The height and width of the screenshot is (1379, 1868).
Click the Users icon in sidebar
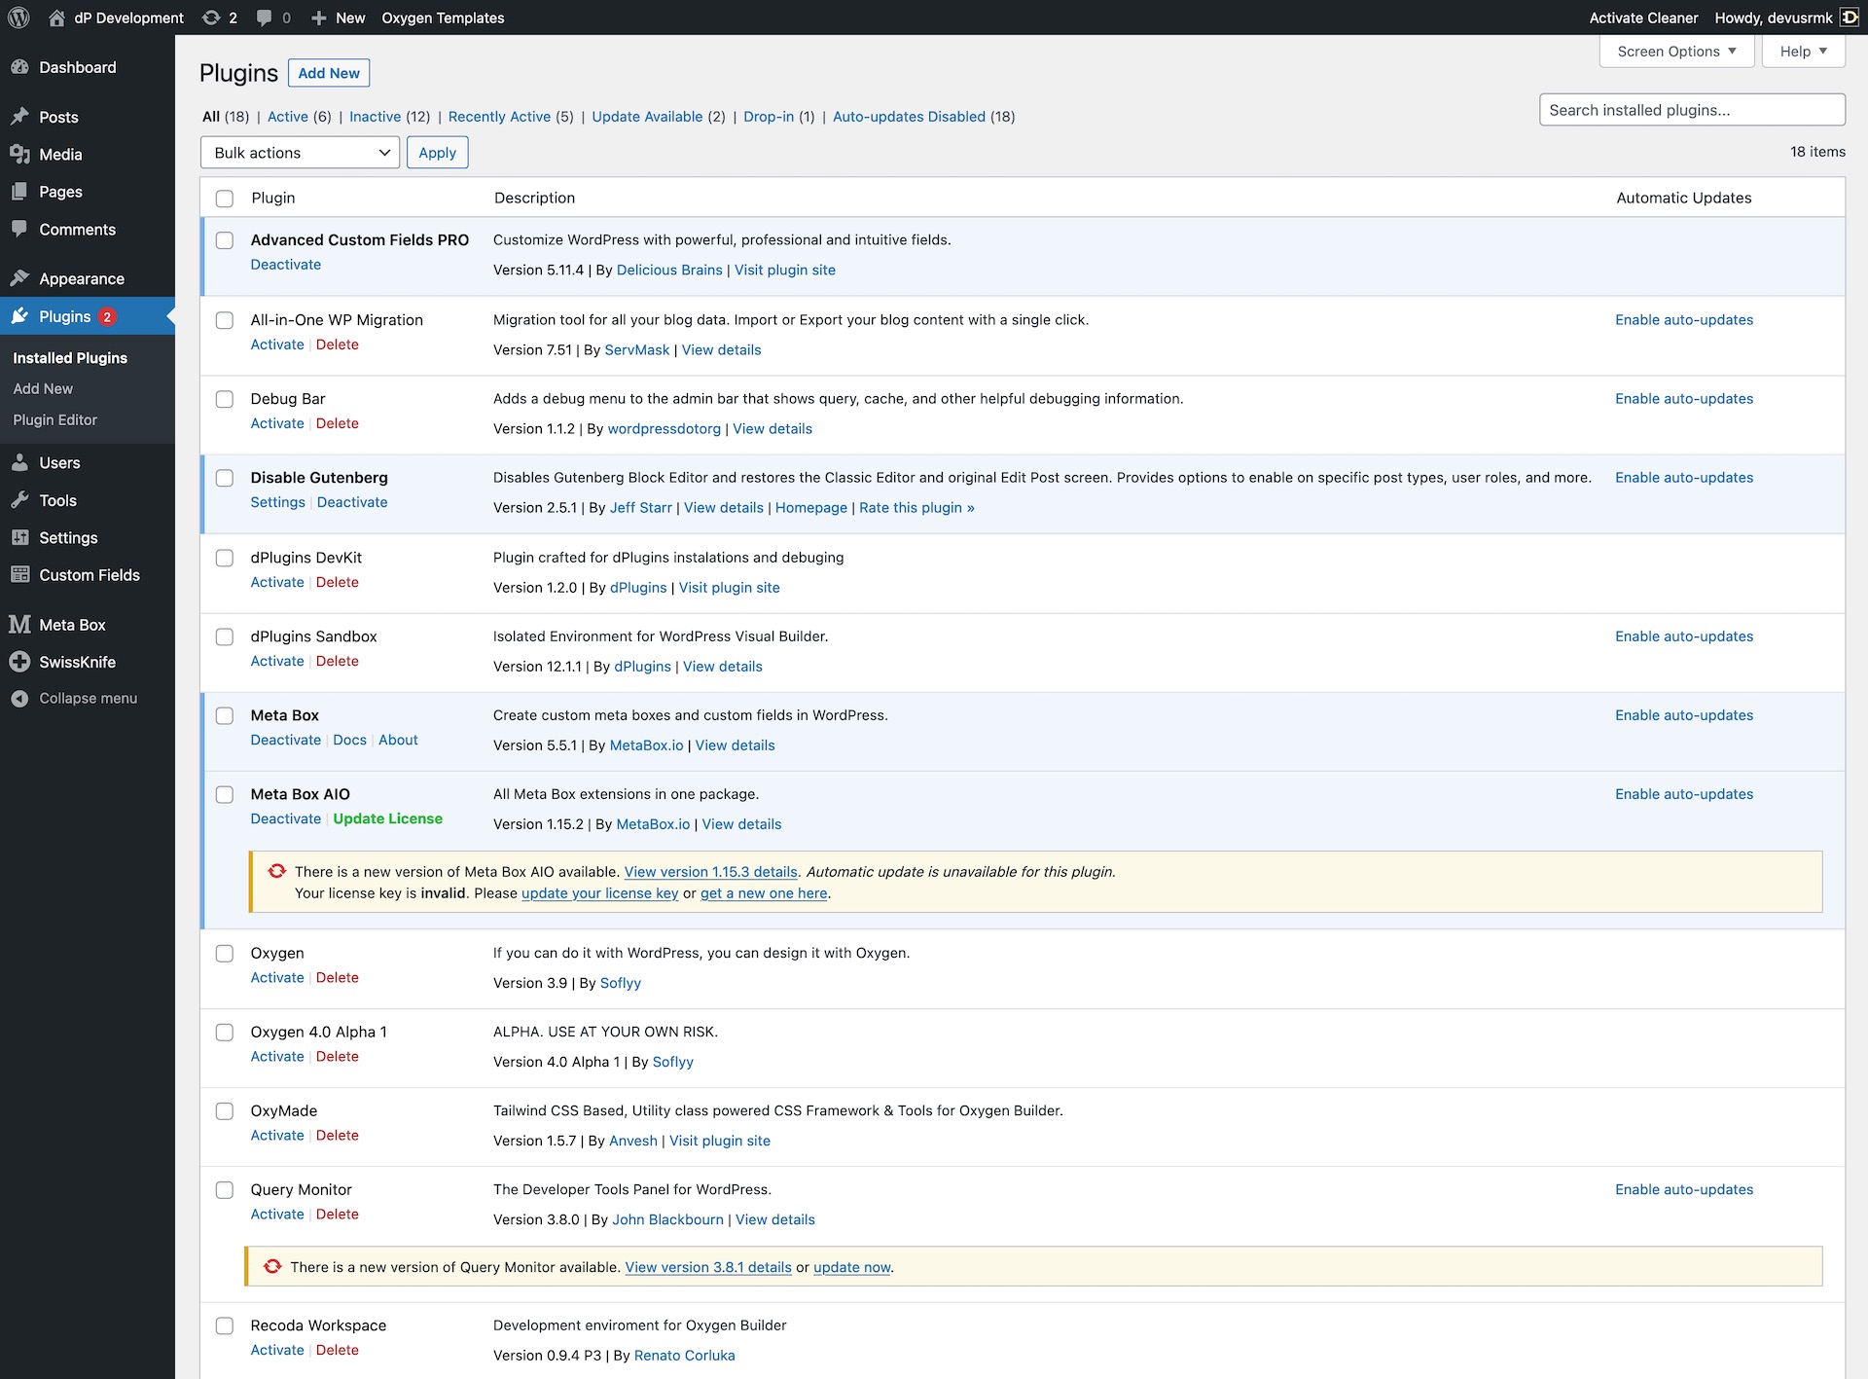(19, 462)
